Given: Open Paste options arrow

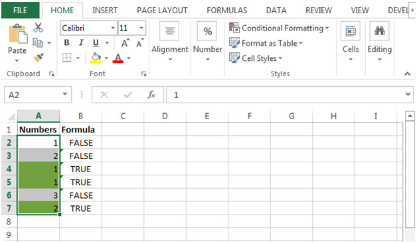Looking at the screenshot, I should [17, 60].
